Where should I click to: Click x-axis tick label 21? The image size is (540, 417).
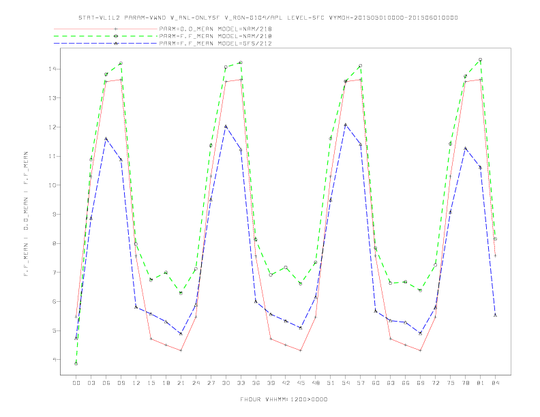point(181,383)
